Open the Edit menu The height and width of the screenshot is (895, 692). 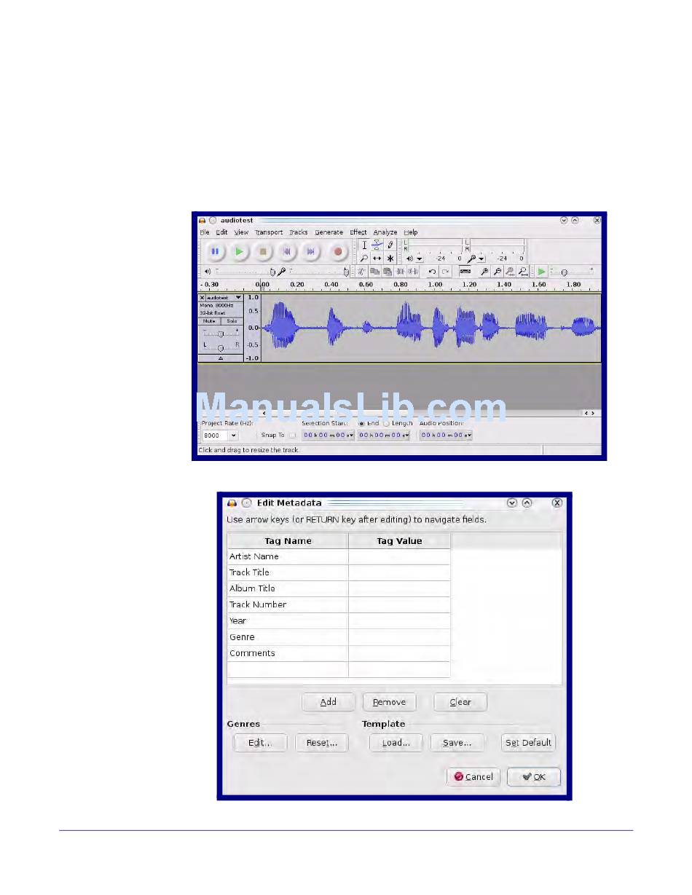(222, 232)
